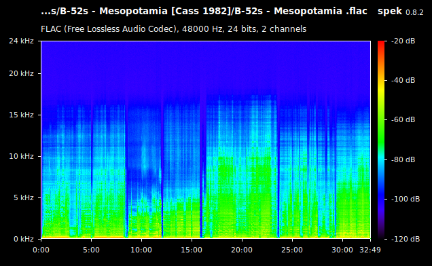Click the '15:00' time axis label
Screen dimensions: 432x266
coord(192,250)
